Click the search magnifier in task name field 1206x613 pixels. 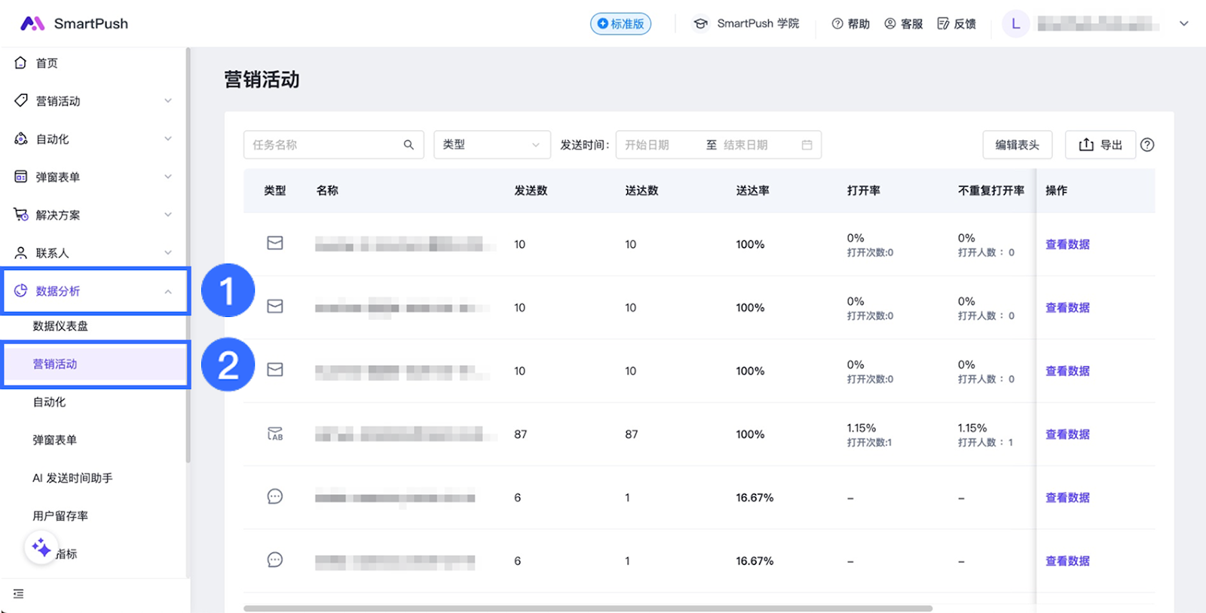tap(409, 145)
